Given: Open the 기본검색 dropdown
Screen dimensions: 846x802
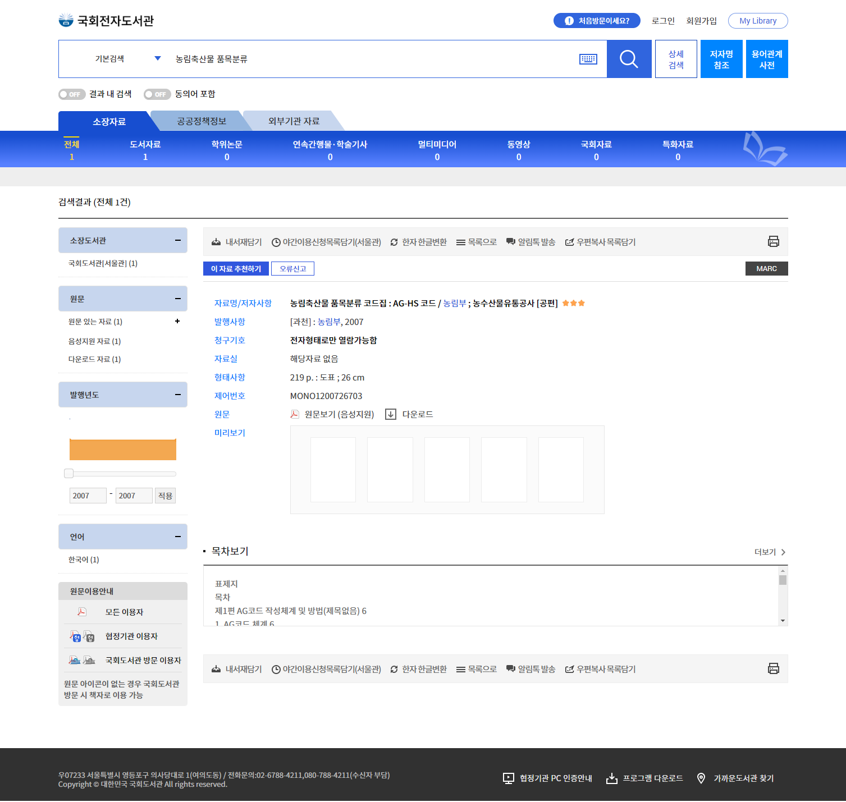Looking at the screenshot, I should point(128,59).
